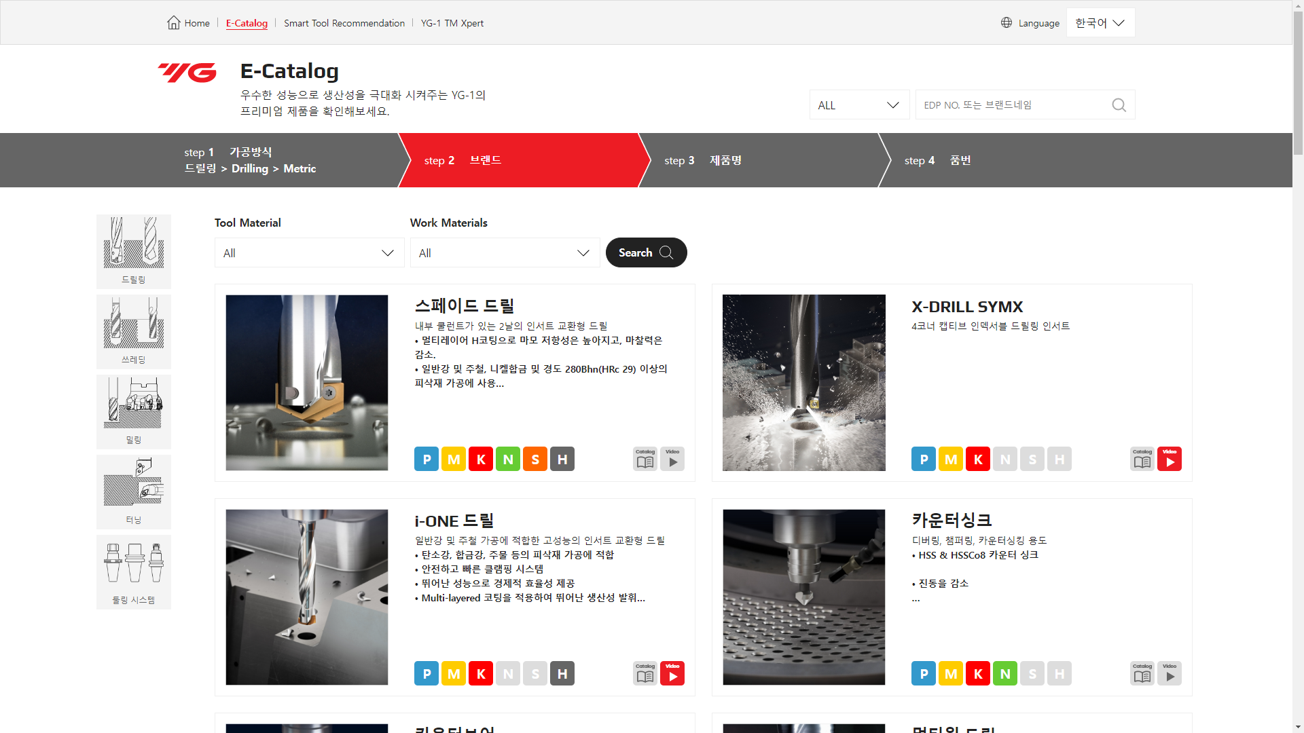Open the E-Catalog menu link
The height and width of the screenshot is (733, 1304).
click(247, 23)
